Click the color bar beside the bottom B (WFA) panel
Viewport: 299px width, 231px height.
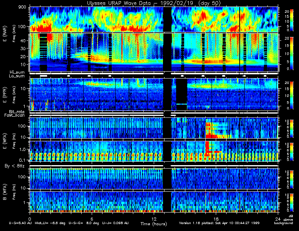click(x=292, y=203)
